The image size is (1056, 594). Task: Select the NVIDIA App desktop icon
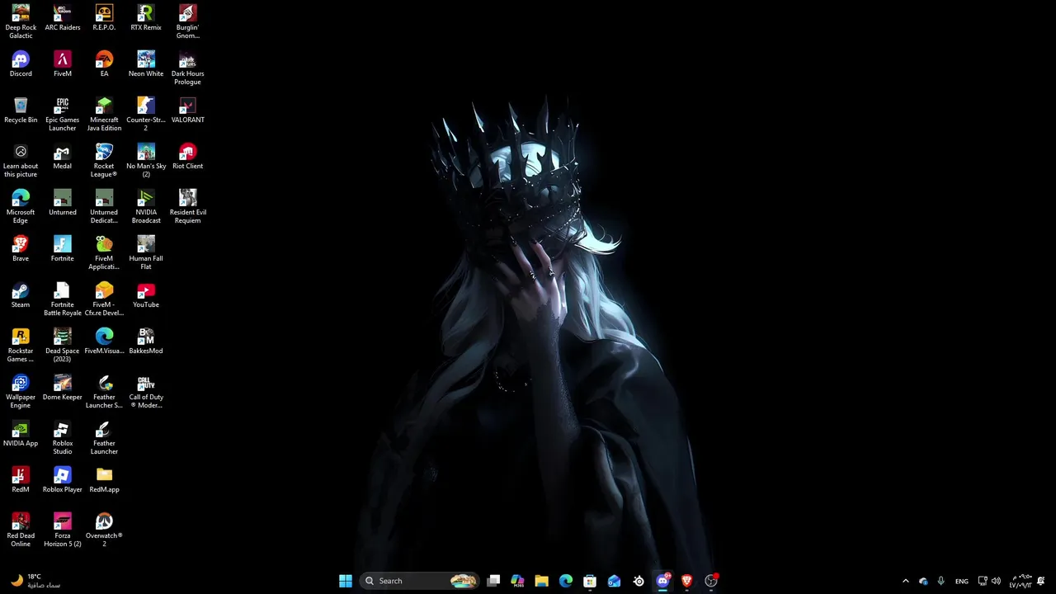[21, 434]
